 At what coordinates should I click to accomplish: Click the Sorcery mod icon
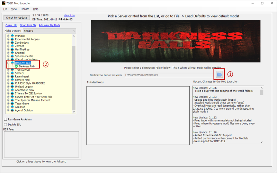click(12, 73)
